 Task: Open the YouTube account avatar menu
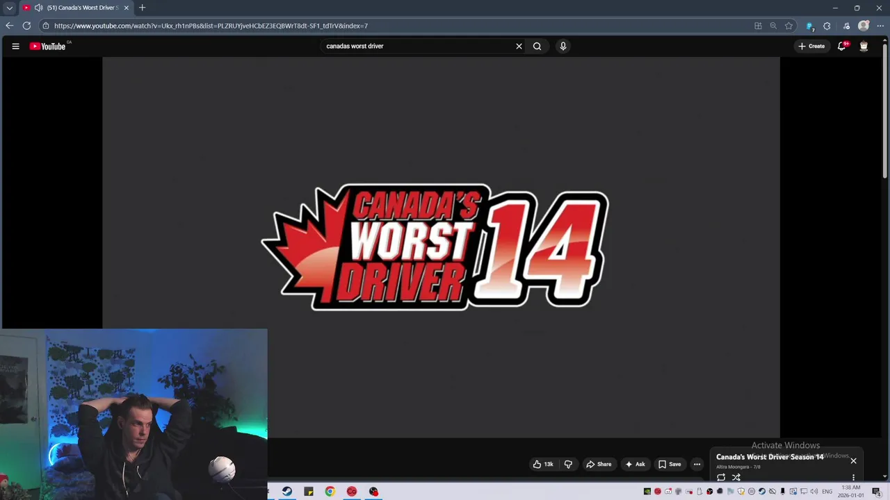[864, 47]
